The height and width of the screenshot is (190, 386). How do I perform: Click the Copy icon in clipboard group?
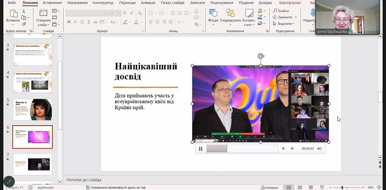point(24,17)
